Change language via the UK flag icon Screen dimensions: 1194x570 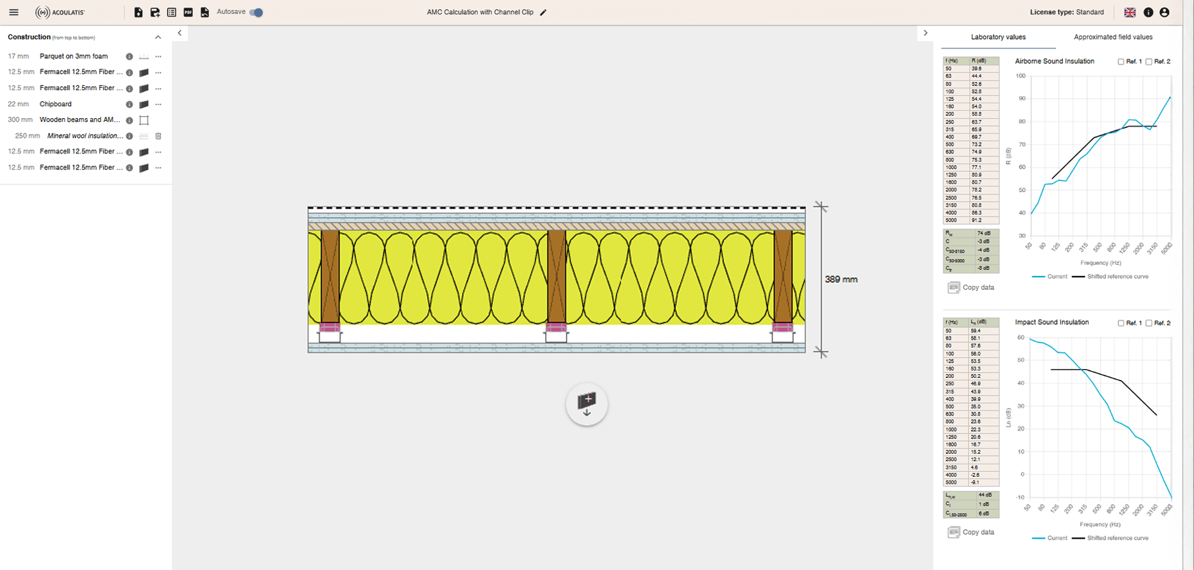pos(1130,12)
